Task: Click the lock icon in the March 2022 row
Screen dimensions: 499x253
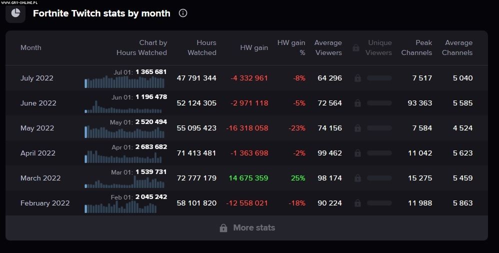Action: click(357, 178)
